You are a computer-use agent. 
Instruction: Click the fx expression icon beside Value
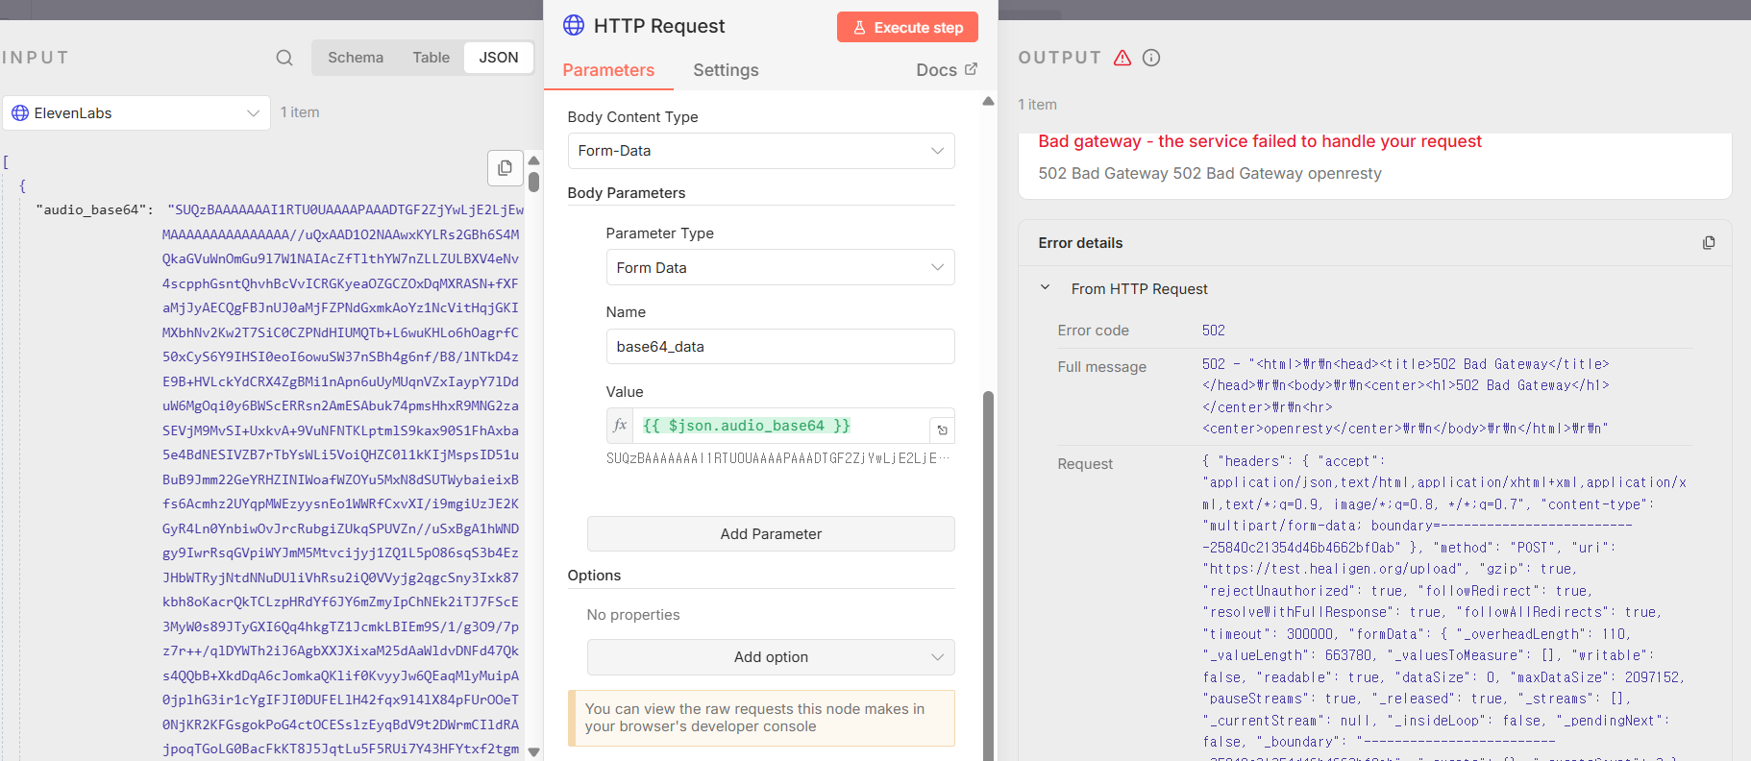pyautogui.click(x=620, y=426)
